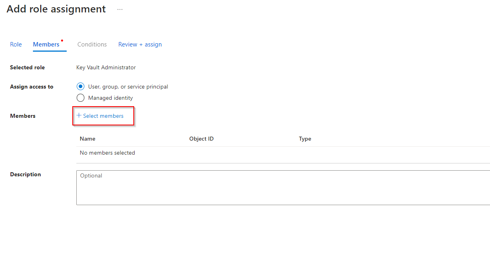Screen dimensions: 490x258
Task: Open the Members tab
Action: [46, 44]
